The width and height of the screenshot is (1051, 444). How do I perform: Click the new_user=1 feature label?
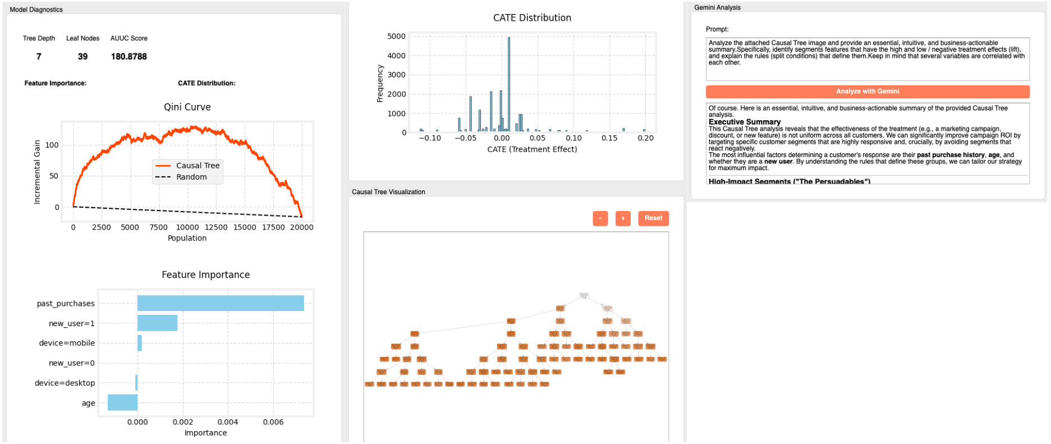72,323
